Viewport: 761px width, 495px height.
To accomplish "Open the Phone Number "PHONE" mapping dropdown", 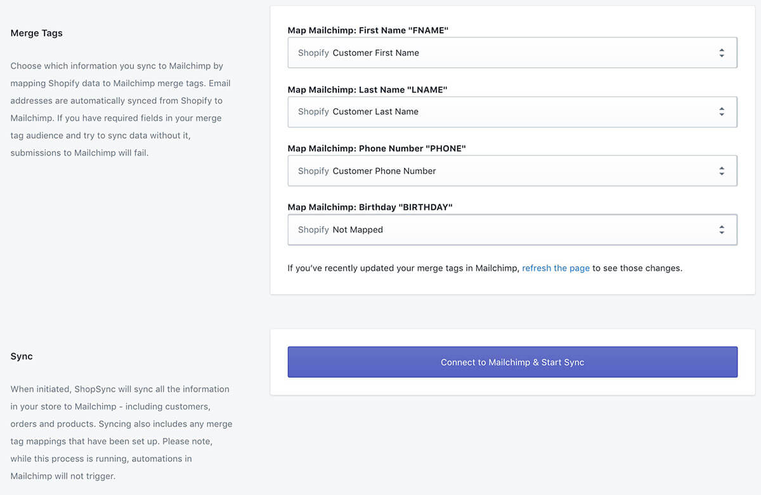I will pos(512,170).
